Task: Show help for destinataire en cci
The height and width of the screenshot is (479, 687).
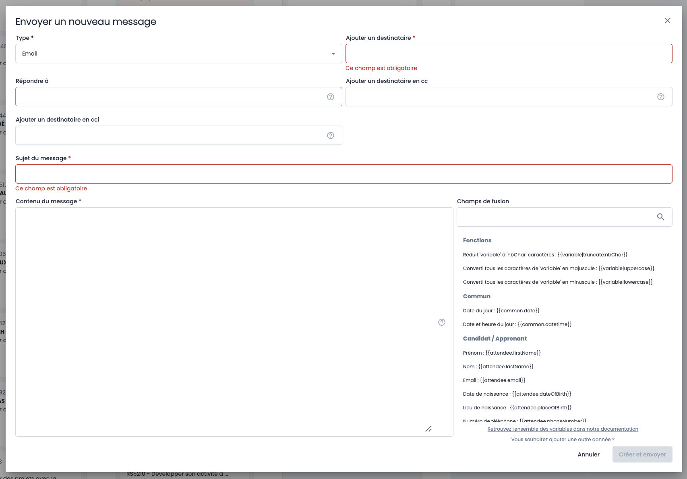Action: 331,135
